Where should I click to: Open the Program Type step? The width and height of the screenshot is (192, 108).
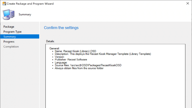[x=12, y=32]
